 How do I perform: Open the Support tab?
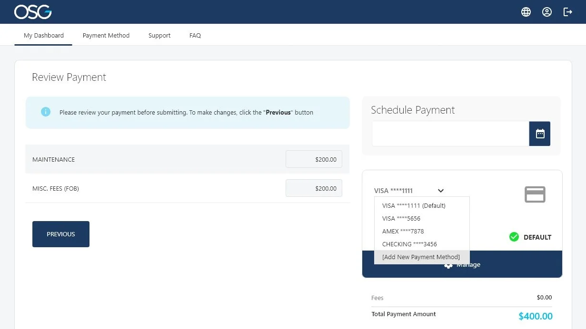(159, 35)
